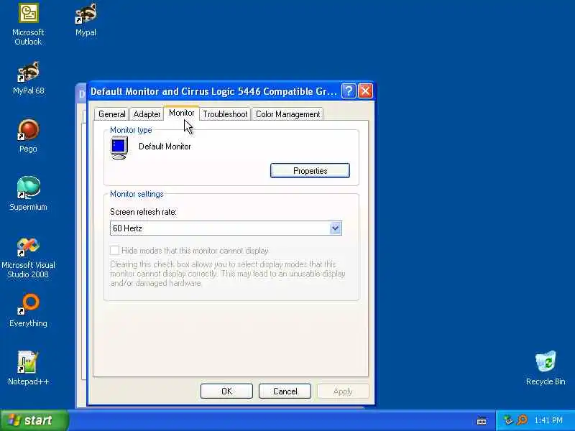Open monitor Properties button
The width and height of the screenshot is (575, 431).
[x=310, y=171]
